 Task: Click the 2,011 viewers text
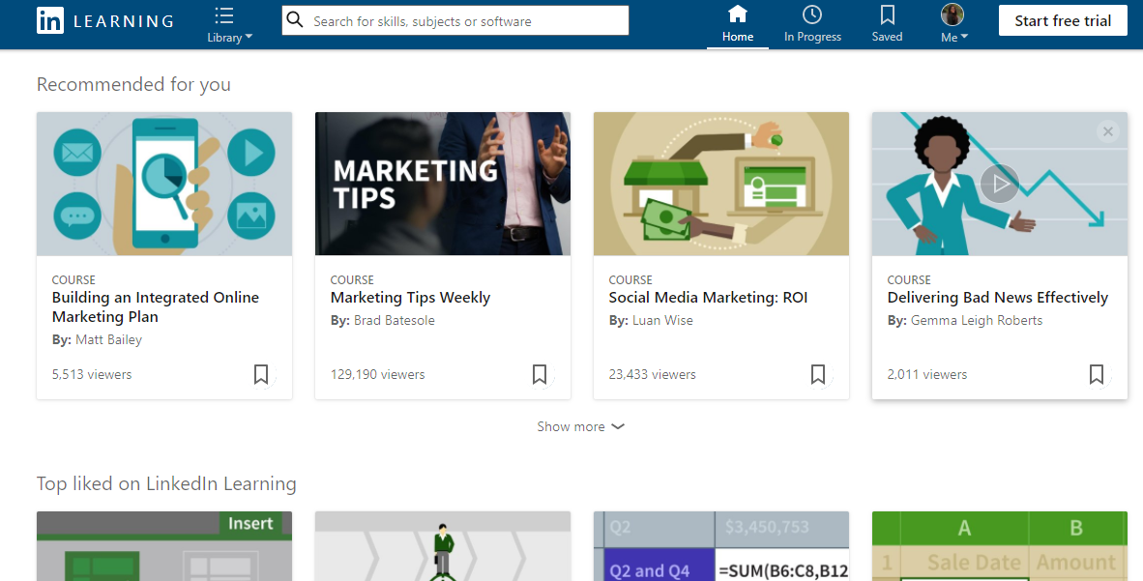927,375
